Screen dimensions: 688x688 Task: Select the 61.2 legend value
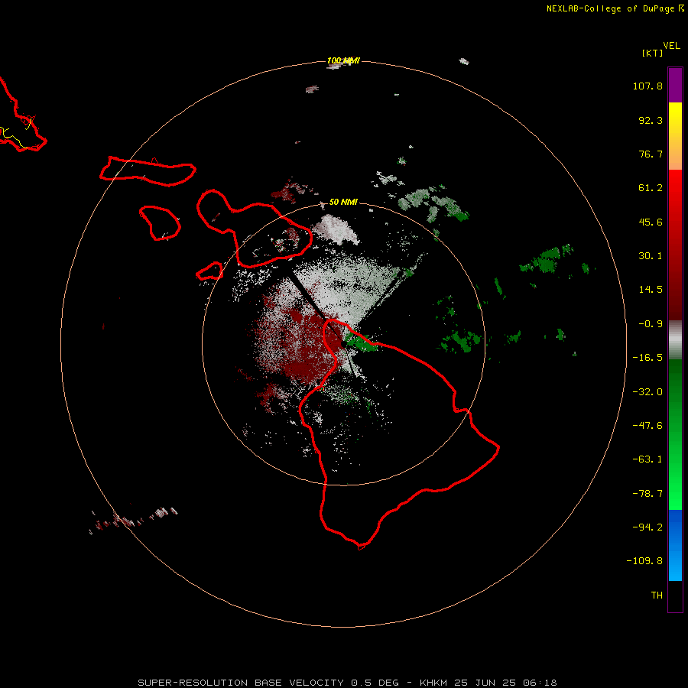click(651, 188)
